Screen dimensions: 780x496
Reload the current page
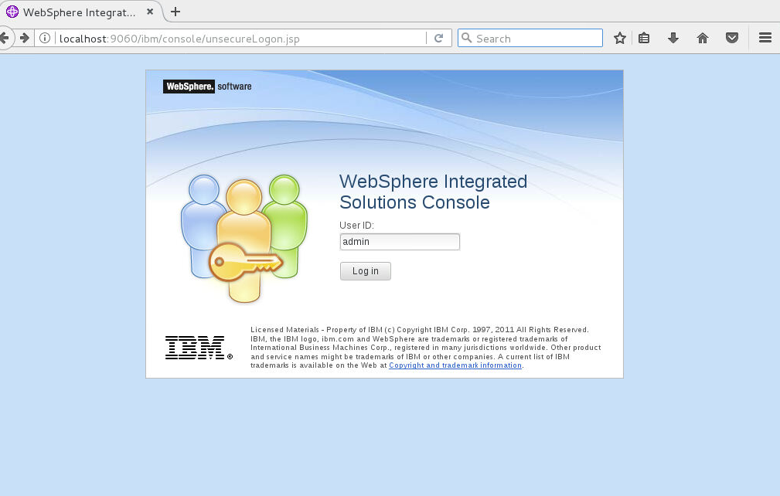pyautogui.click(x=438, y=38)
